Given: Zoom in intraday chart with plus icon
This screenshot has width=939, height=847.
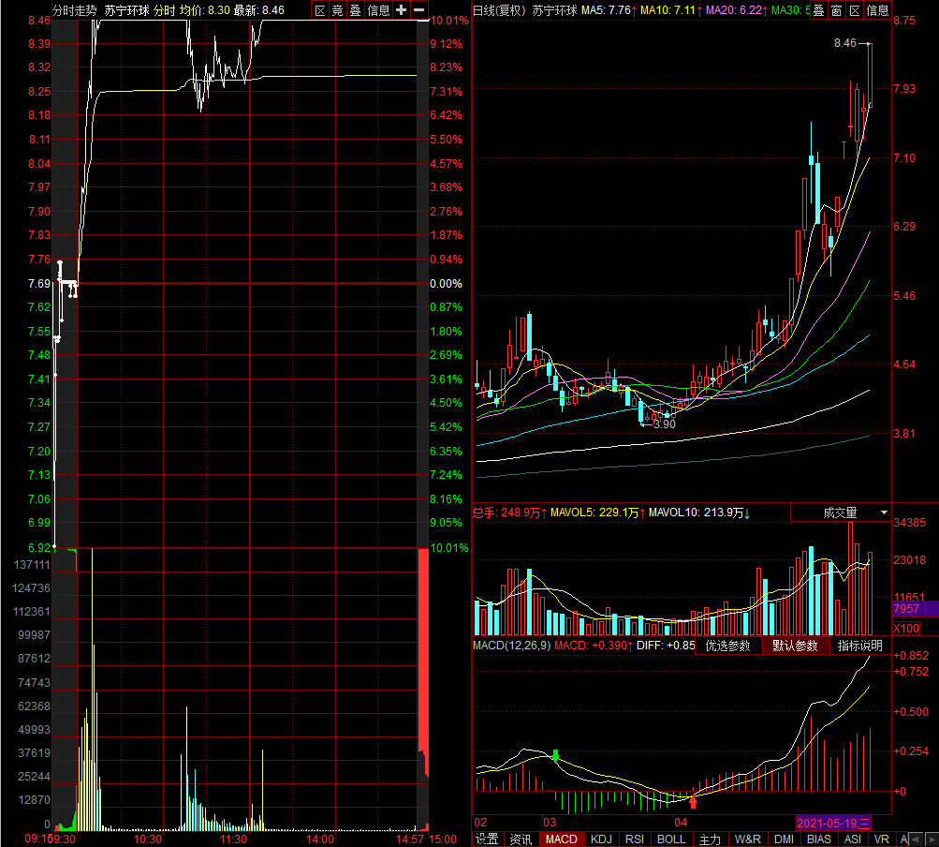Looking at the screenshot, I should (x=402, y=10).
